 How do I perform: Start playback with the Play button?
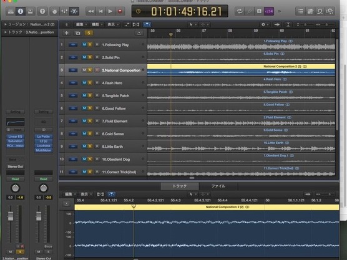click(110, 11)
